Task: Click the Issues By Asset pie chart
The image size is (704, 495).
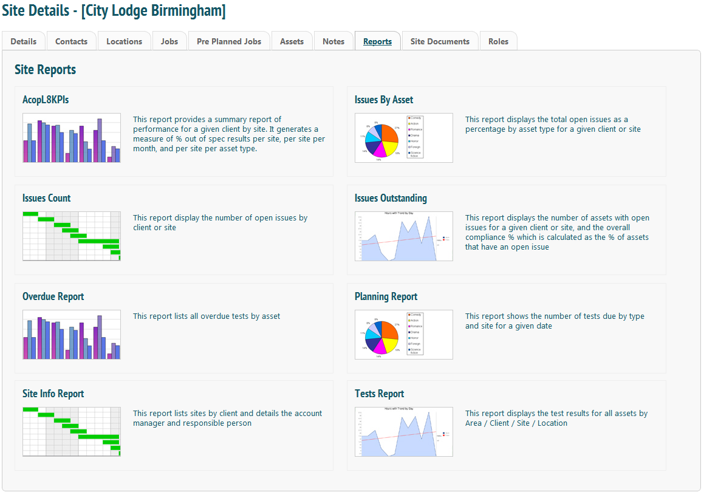Action: 404,138
